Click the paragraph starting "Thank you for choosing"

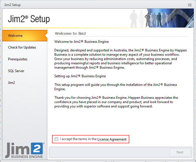(116, 102)
